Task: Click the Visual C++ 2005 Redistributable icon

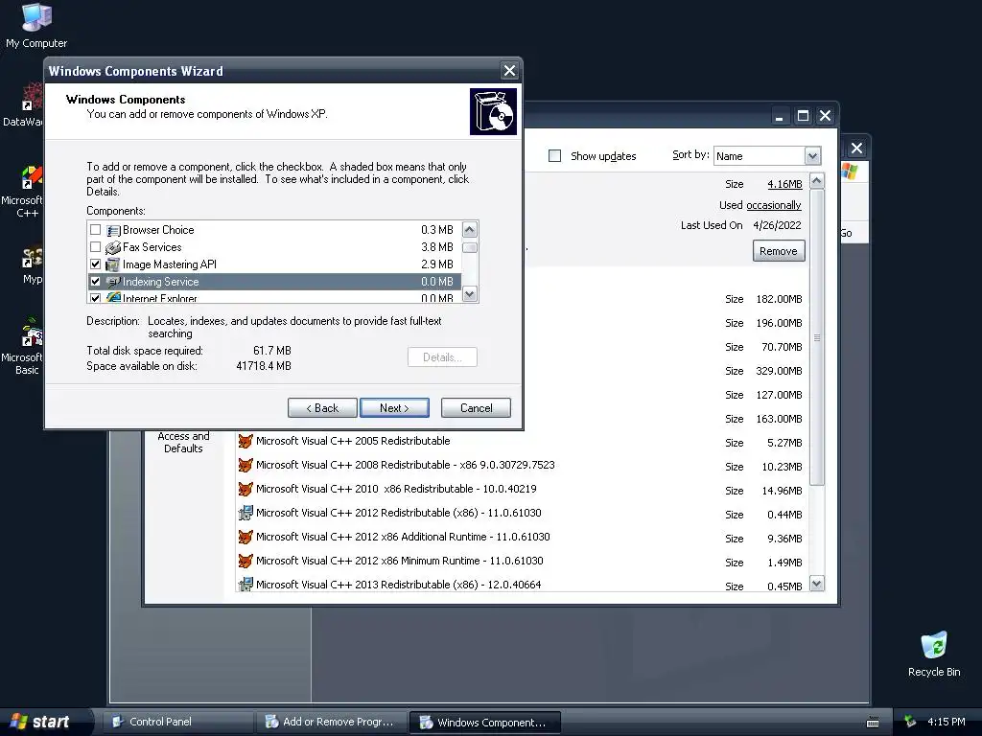Action: (x=245, y=441)
